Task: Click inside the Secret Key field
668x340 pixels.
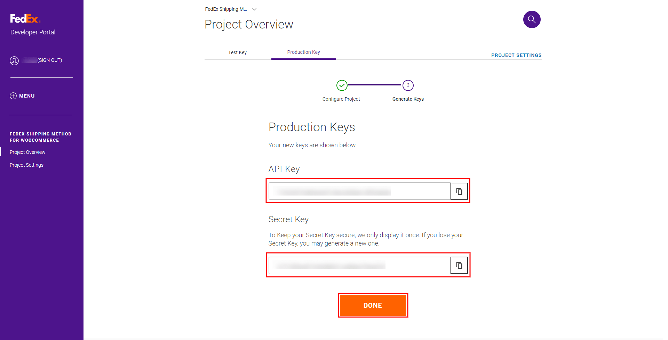Action: coord(359,265)
